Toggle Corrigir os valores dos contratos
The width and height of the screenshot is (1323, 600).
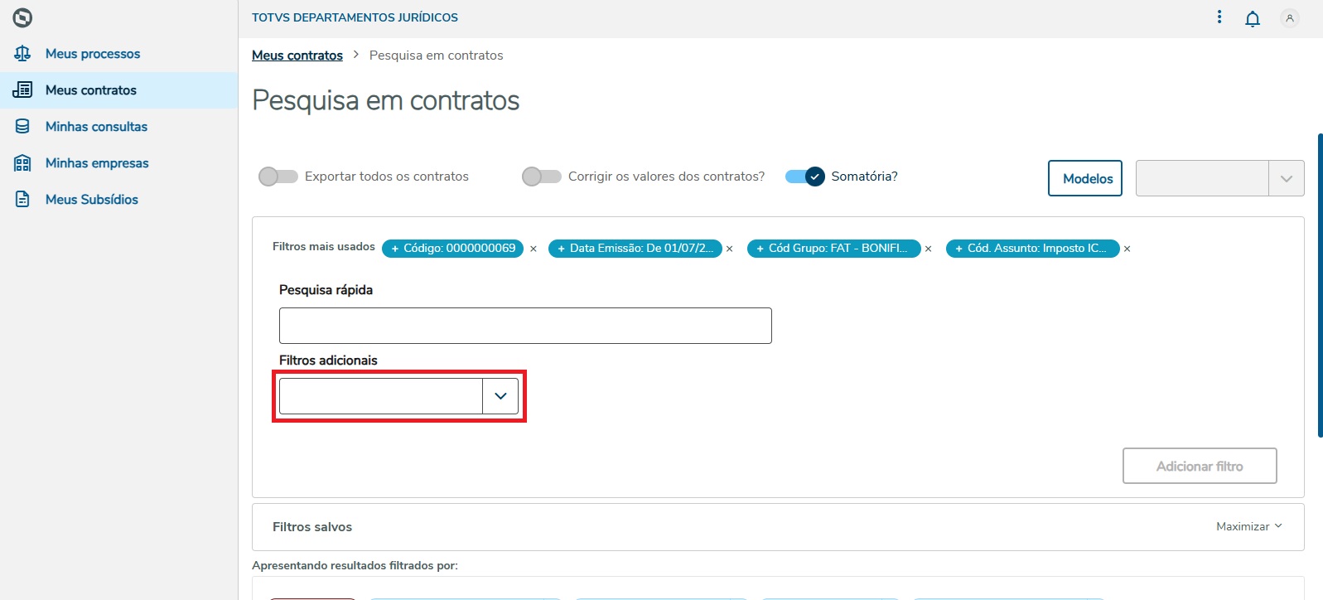[541, 177]
